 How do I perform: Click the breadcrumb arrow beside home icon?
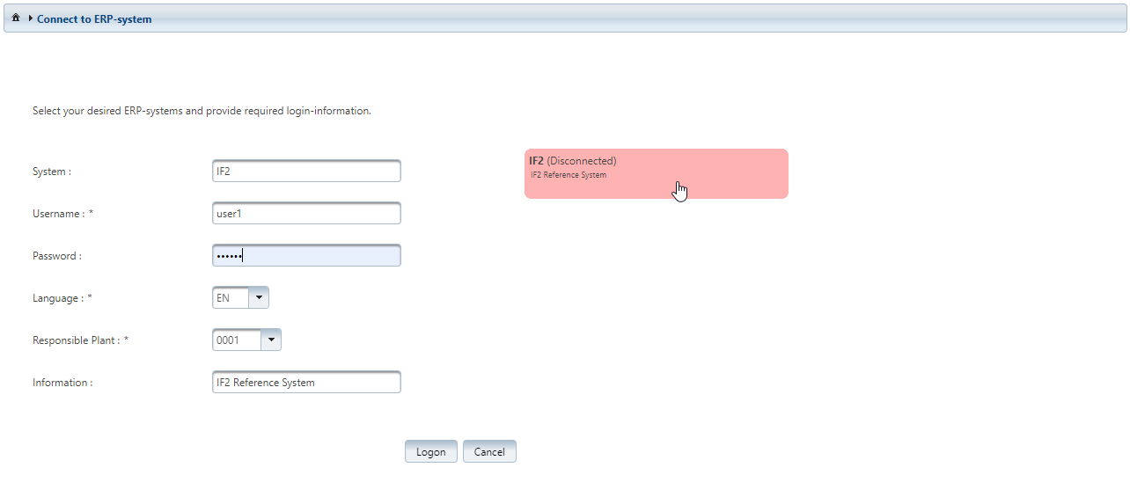pos(31,18)
